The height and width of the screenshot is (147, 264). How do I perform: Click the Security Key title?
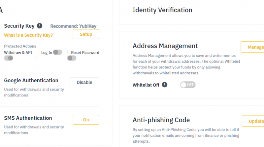click(19, 26)
